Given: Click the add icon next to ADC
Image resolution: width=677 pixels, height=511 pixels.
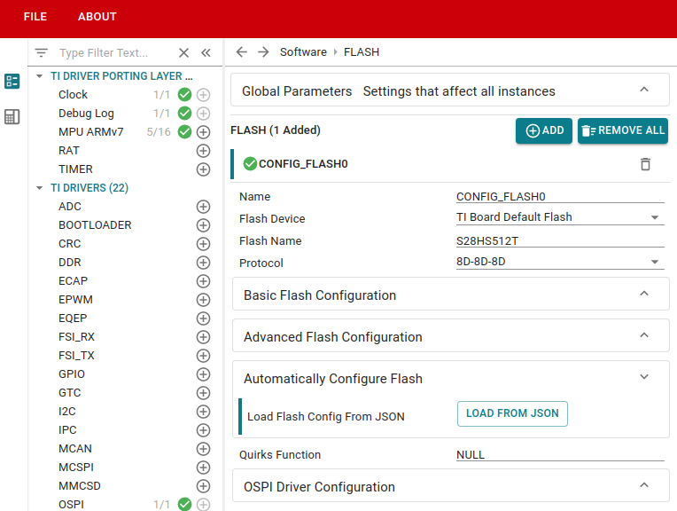Looking at the screenshot, I should 203,207.
